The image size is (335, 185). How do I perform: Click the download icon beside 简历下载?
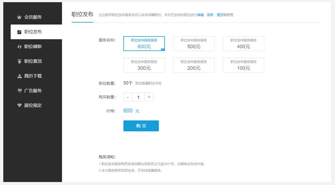[x=19, y=76]
